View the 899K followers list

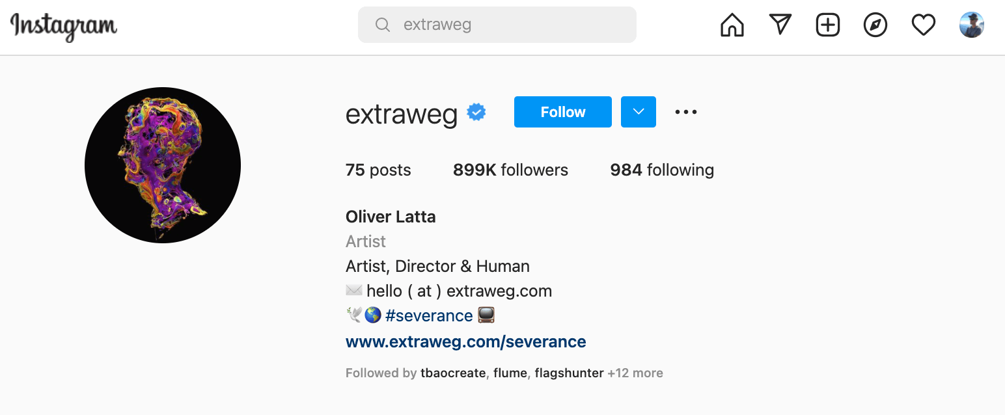[510, 170]
